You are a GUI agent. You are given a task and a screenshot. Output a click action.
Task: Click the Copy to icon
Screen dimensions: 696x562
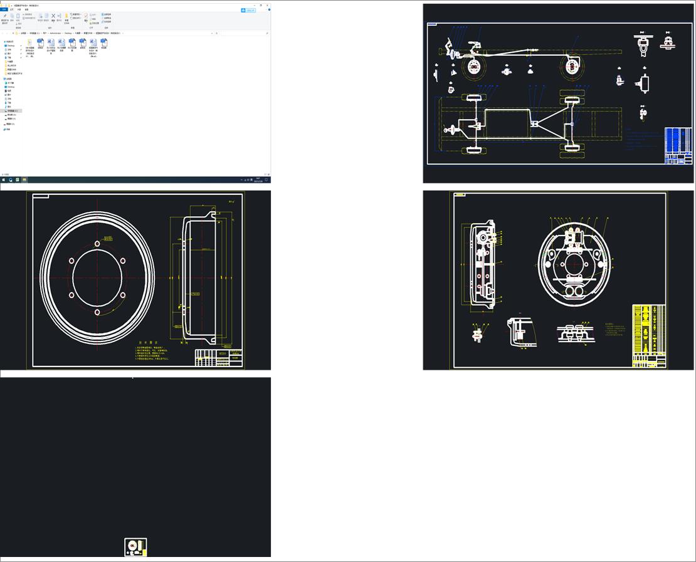tap(46, 16)
